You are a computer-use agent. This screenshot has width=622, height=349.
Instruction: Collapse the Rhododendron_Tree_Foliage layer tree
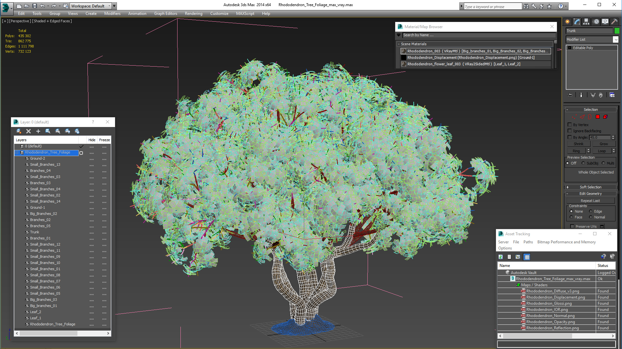pos(17,153)
